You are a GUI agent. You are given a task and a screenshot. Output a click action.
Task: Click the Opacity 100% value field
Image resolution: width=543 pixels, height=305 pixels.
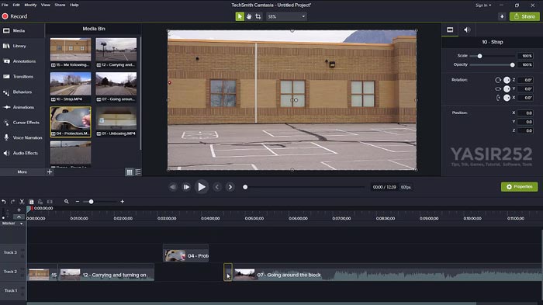coord(525,65)
